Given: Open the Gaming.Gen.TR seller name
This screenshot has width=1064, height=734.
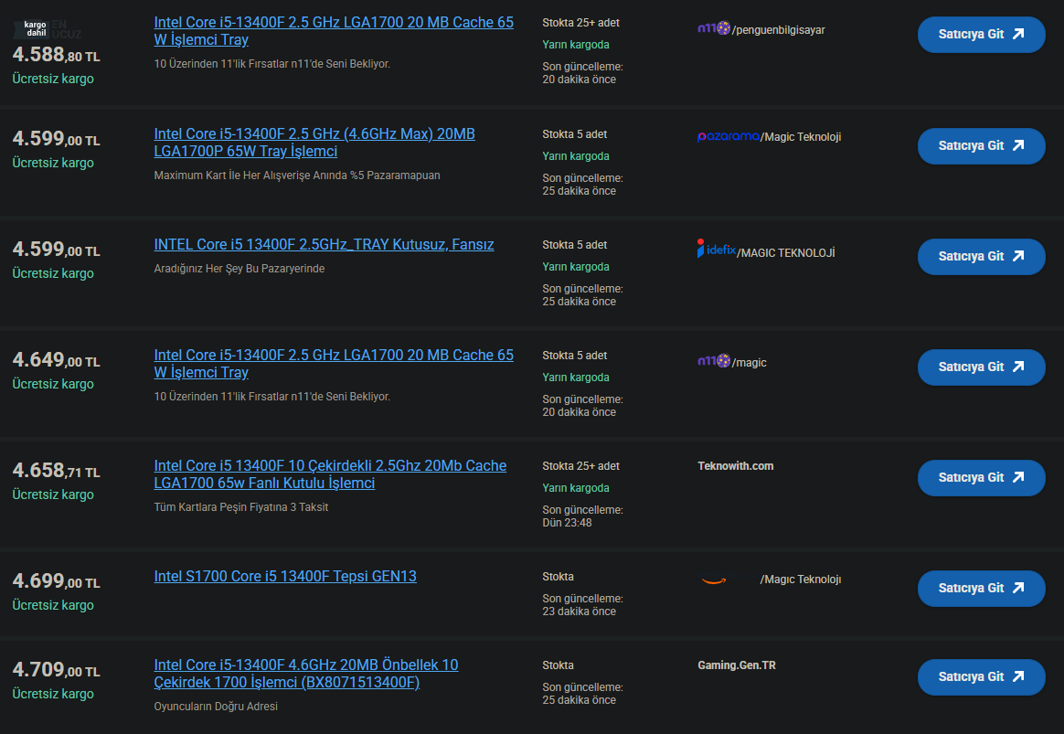Looking at the screenshot, I should 736,665.
